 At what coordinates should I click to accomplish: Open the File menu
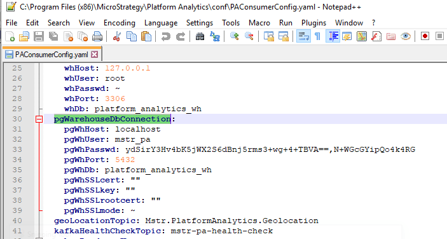pos(11,23)
